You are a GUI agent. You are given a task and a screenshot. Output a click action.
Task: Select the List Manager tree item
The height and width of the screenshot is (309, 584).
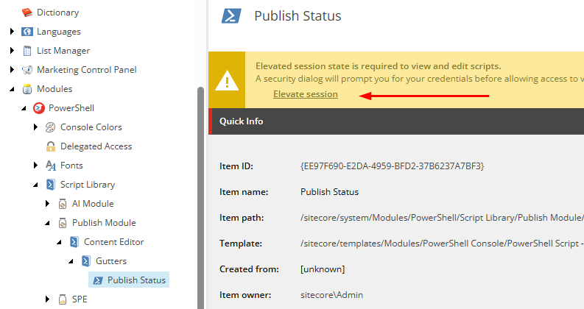click(x=63, y=51)
